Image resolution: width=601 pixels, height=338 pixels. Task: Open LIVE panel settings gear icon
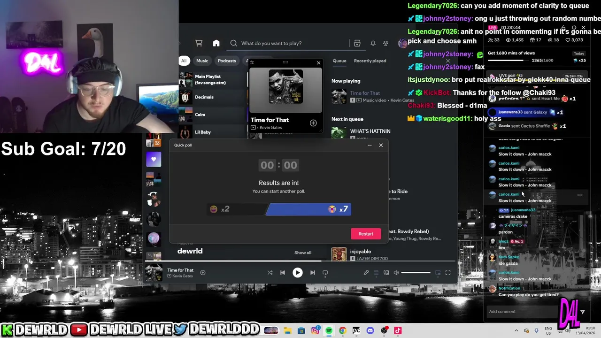pyautogui.click(x=574, y=28)
